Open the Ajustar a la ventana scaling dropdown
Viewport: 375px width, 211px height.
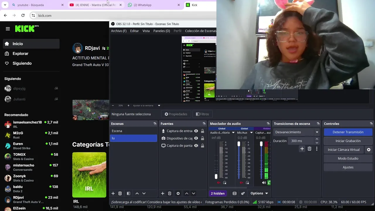159,105
